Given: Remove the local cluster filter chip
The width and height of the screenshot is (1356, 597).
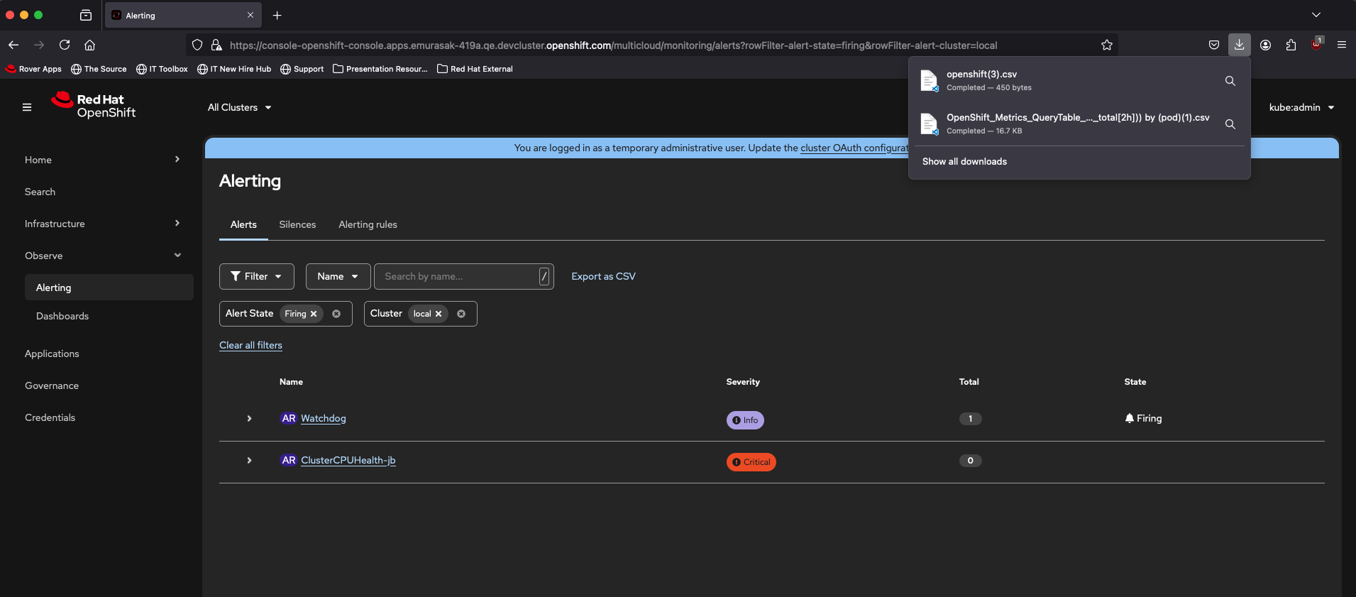Looking at the screenshot, I should click(439, 314).
